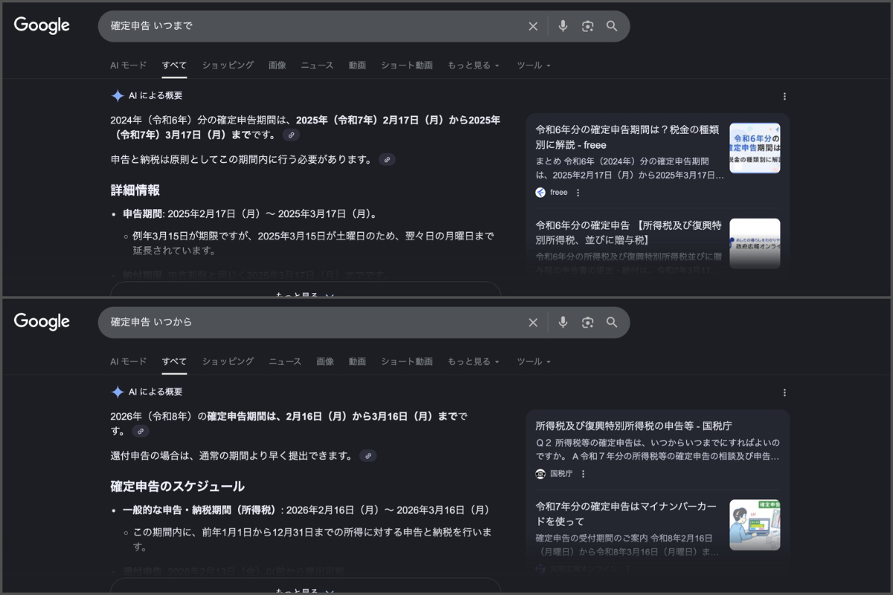Click the Google logo beside the '確定申告 いつから' search

pyautogui.click(x=42, y=321)
